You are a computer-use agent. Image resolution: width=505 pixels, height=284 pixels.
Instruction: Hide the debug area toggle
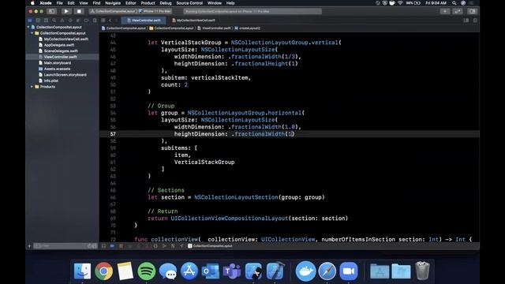103,246
